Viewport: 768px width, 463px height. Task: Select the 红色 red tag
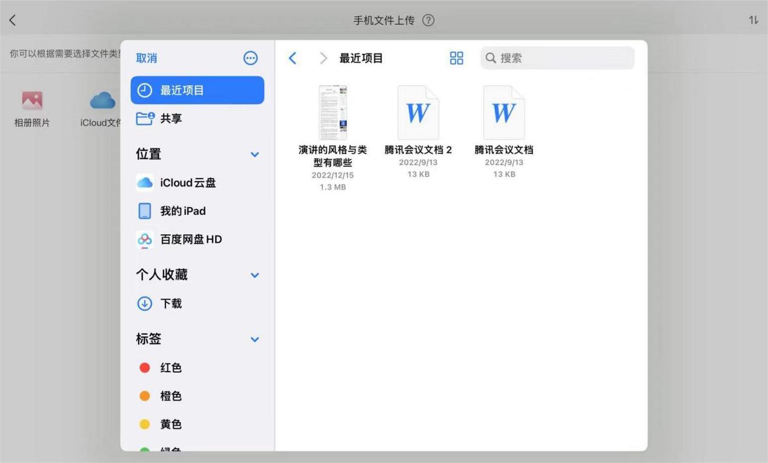coord(170,367)
